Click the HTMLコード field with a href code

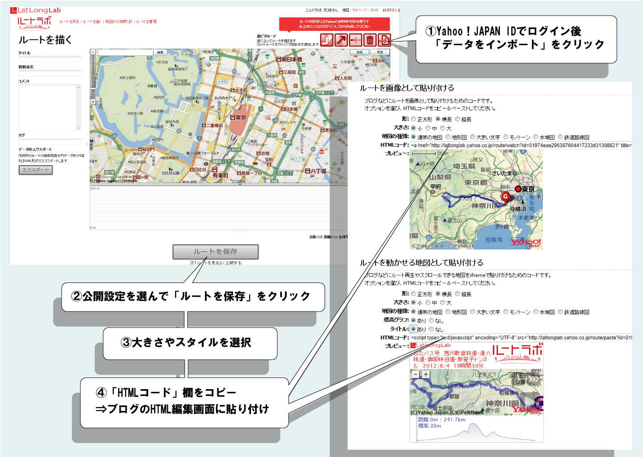pos(521,145)
